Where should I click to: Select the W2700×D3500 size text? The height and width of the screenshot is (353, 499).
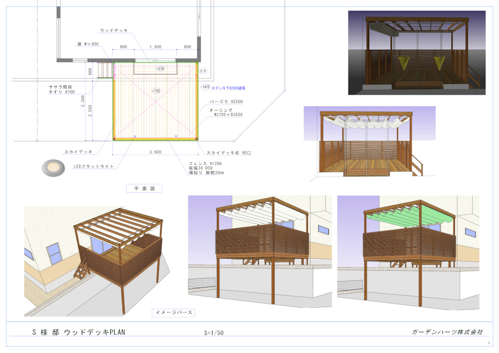tap(228, 115)
